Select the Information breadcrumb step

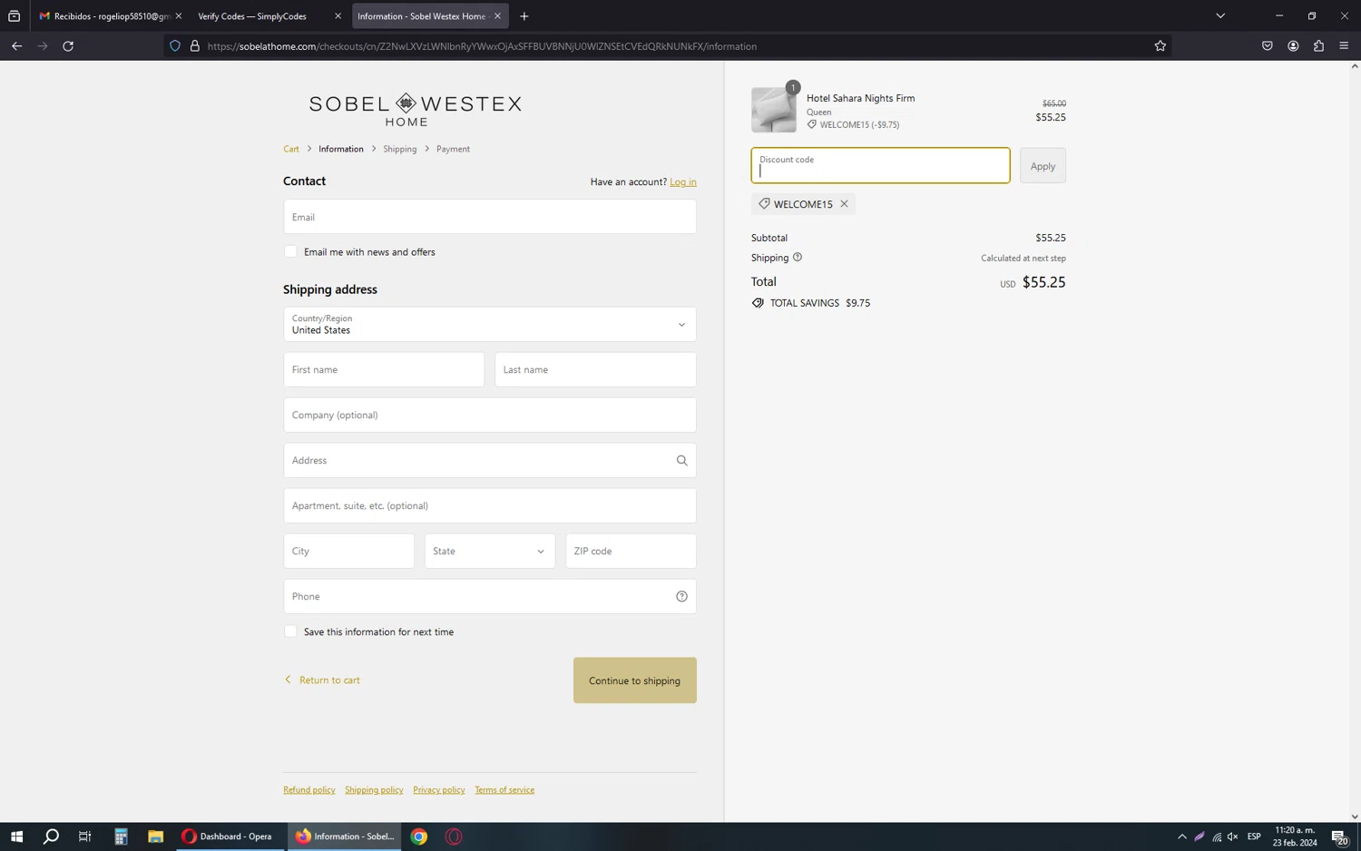(341, 149)
